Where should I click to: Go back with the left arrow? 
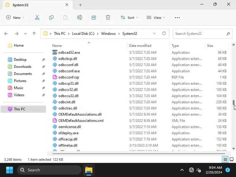[6, 34]
